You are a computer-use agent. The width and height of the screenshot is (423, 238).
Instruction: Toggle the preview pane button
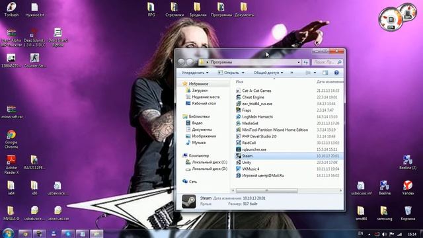click(325, 73)
